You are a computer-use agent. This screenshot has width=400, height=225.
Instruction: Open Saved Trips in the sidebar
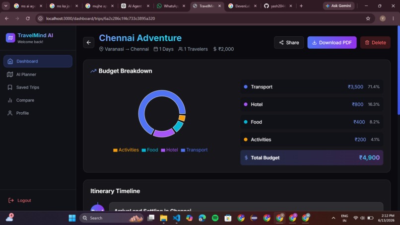click(38, 87)
